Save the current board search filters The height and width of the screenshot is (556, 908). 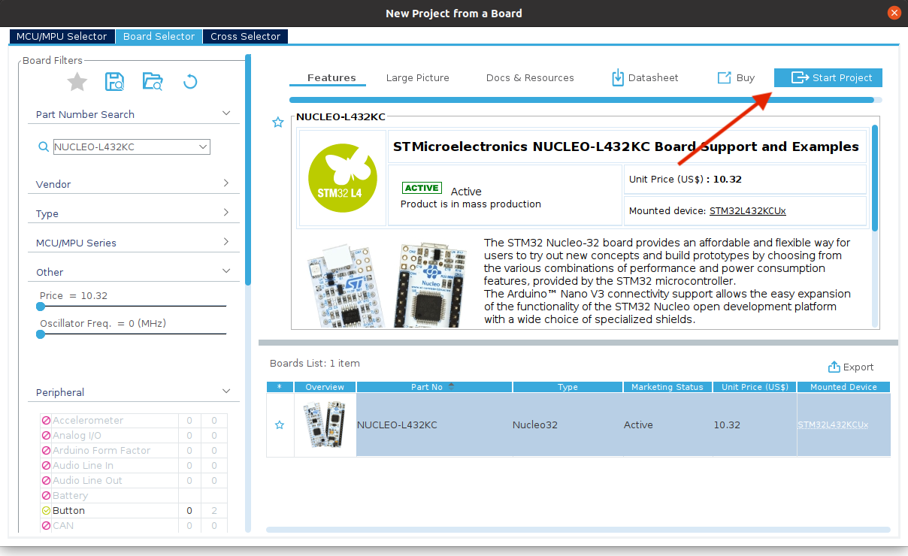point(114,81)
